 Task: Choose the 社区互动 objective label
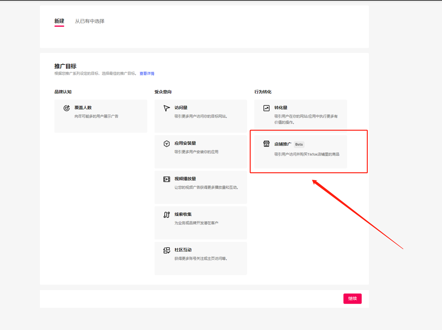click(183, 250)
